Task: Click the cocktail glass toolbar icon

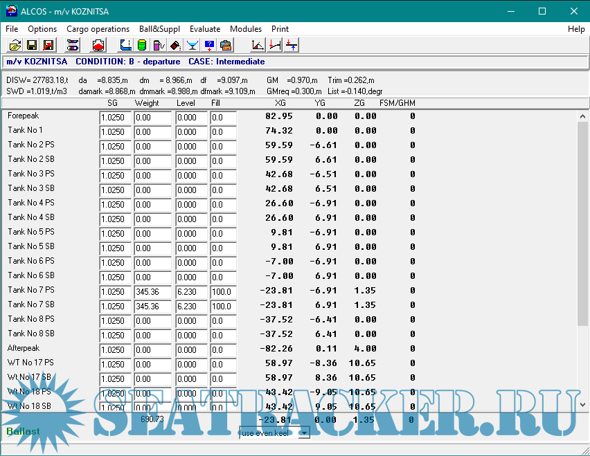Action: (193, 46)
